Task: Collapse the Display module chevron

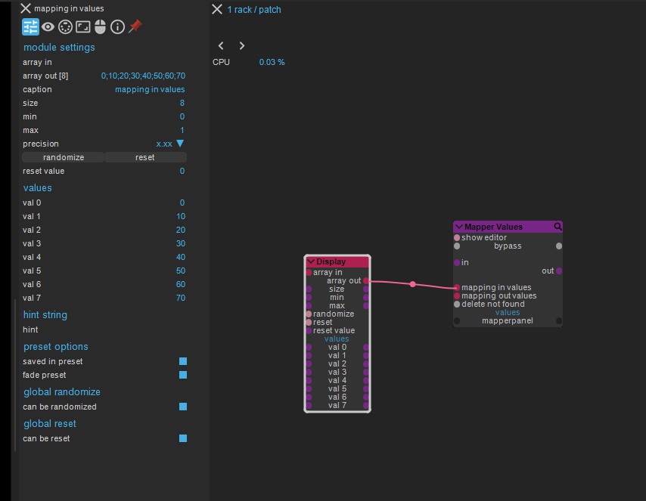Action: coord(311,261)
